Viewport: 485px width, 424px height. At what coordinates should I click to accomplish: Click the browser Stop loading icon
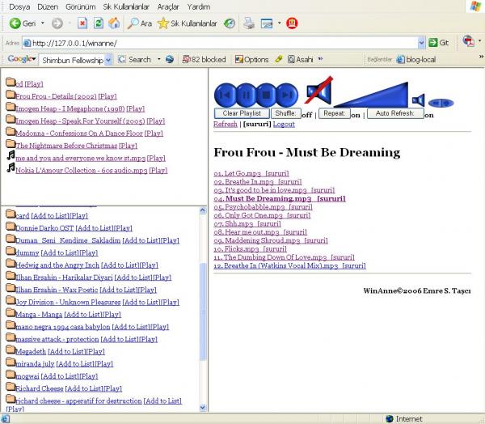pyautogui.click(x=82, y=23)
